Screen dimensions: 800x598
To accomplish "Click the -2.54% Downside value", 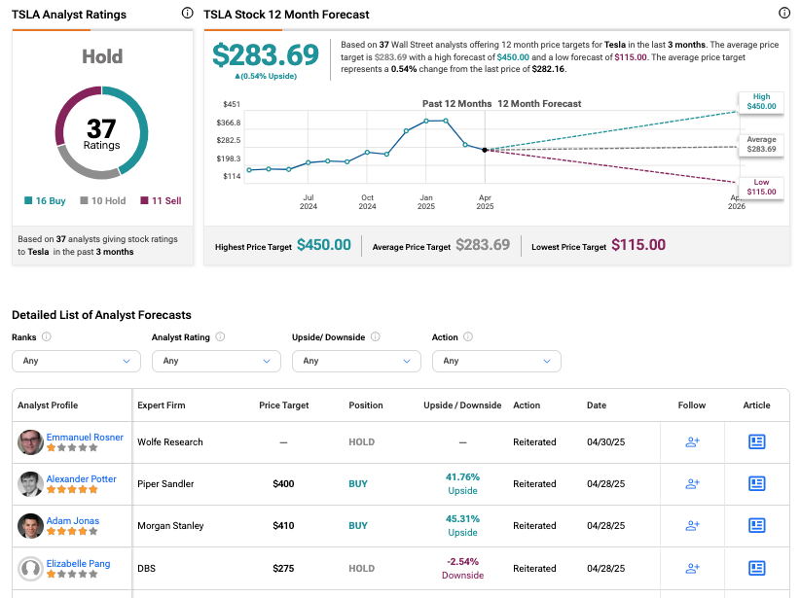I will coord(462,569).
